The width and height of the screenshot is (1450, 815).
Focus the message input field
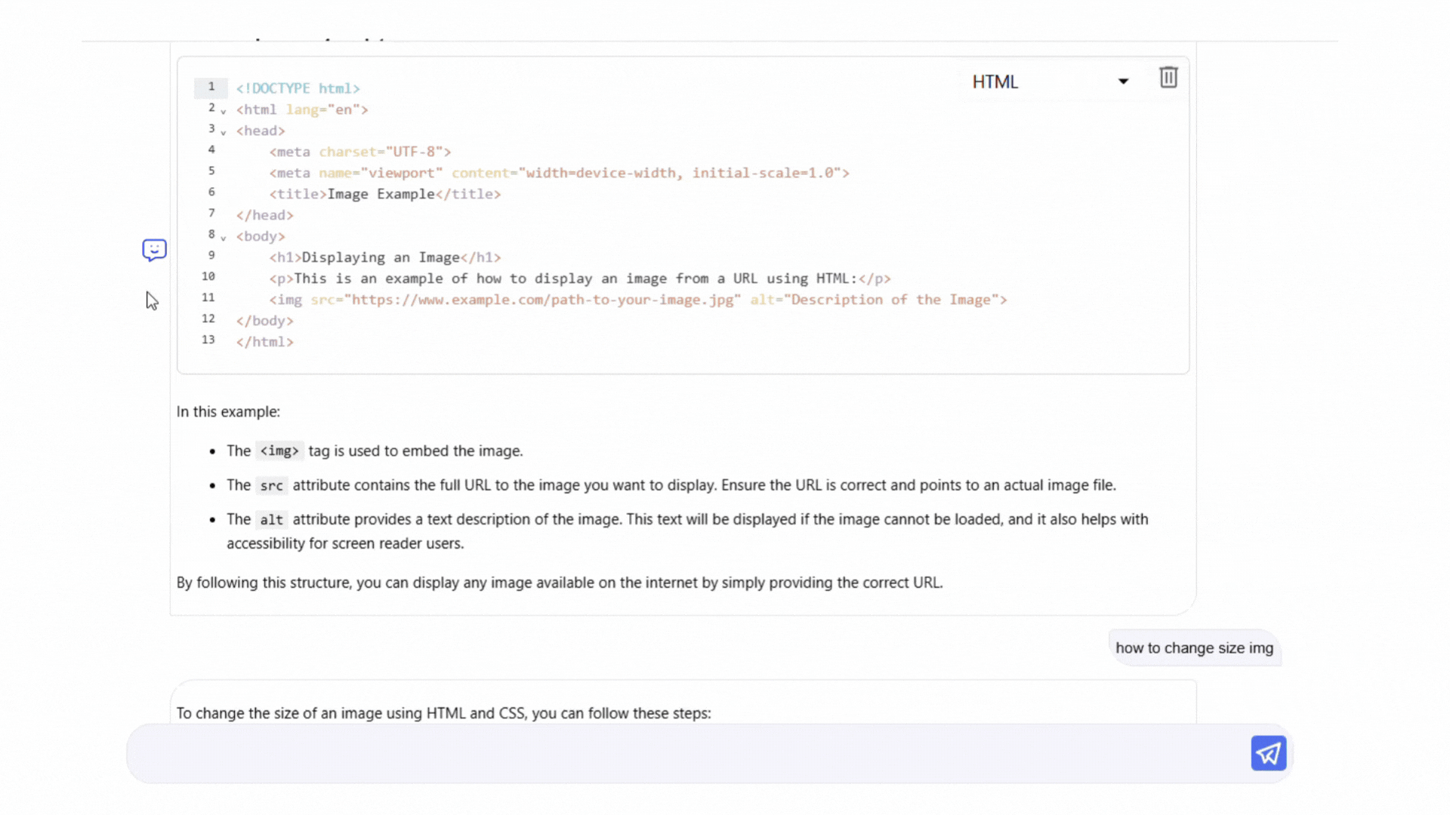680,753
